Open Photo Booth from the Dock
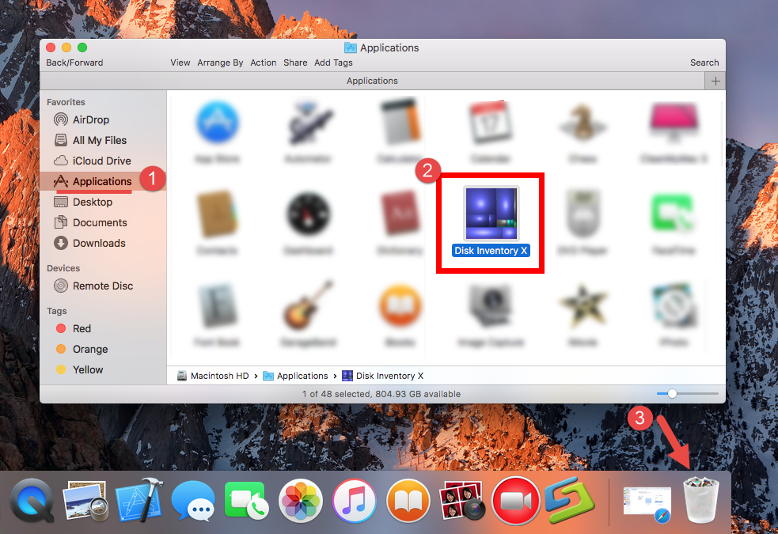Image resolution: width=778 pixels, height=534 pixels. tap(462, 501)
